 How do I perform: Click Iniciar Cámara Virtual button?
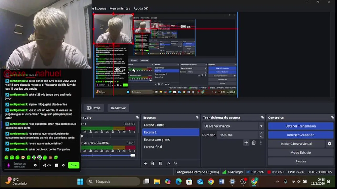[296, 144]
